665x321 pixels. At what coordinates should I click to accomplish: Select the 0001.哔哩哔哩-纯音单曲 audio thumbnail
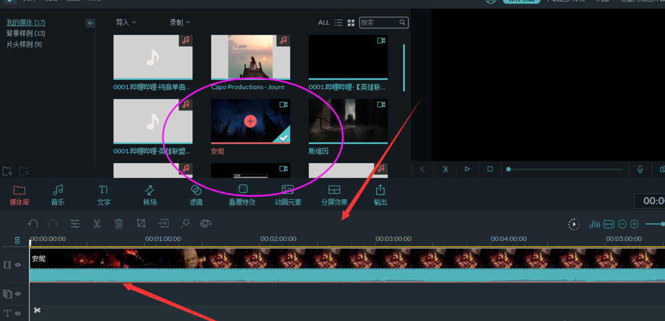pyautogui.click(x=153, y=57)
